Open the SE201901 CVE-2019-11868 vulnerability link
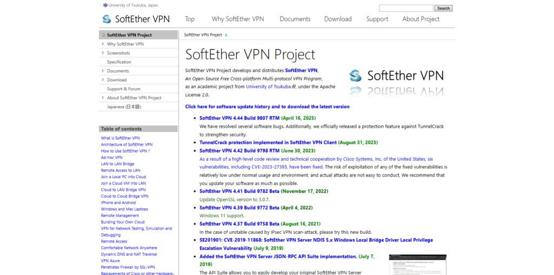Viewport: 554px width, 275px height. pos(316,244)
